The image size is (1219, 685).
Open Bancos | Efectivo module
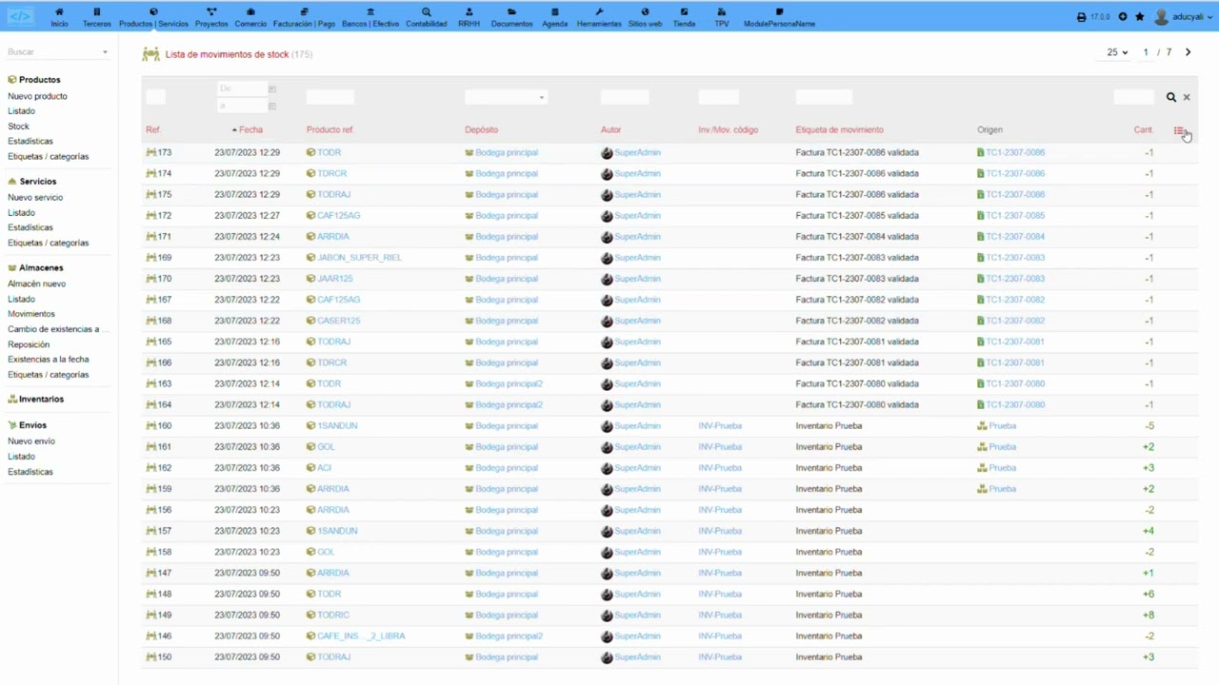pyautogui.click(x=370, y=18)
